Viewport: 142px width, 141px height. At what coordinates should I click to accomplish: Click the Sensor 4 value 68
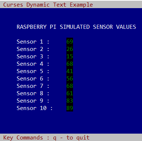70,64
